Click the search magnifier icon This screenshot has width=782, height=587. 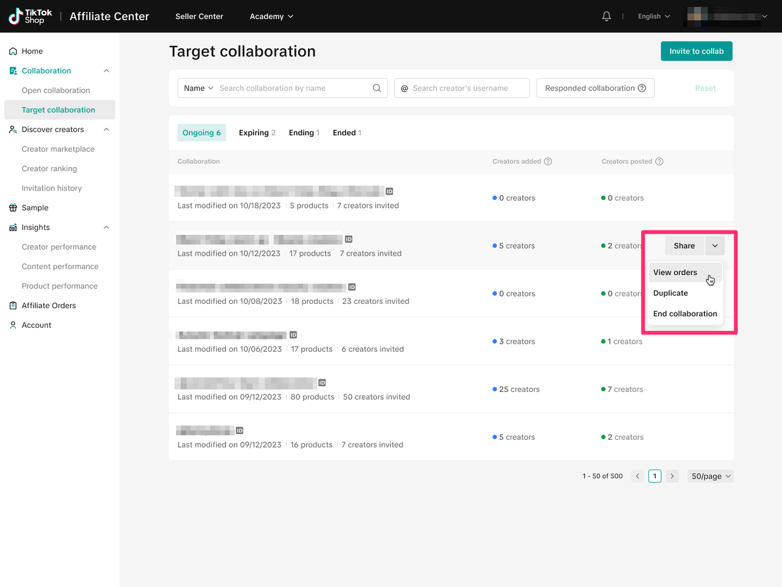click(x=377, y=88)
